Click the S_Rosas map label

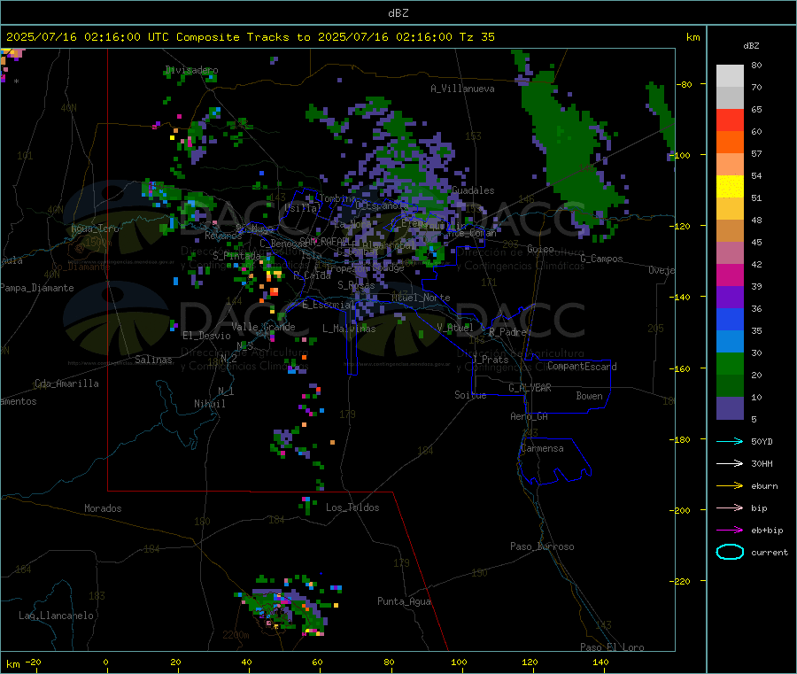pos(356,286)
